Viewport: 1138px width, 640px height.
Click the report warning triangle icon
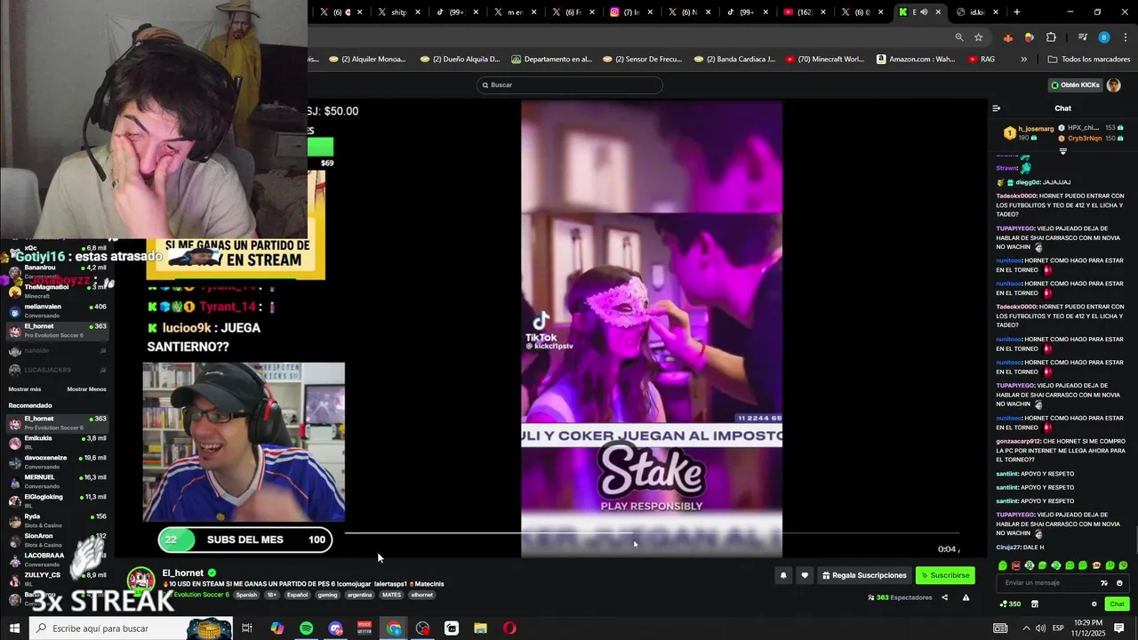point(966,597)
